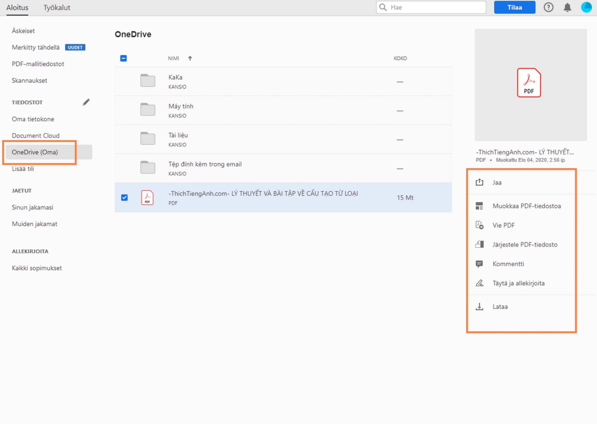Open the Järjestele PDF-tiedosto organize icon
The image size is (597, 424).
(480, 245)
